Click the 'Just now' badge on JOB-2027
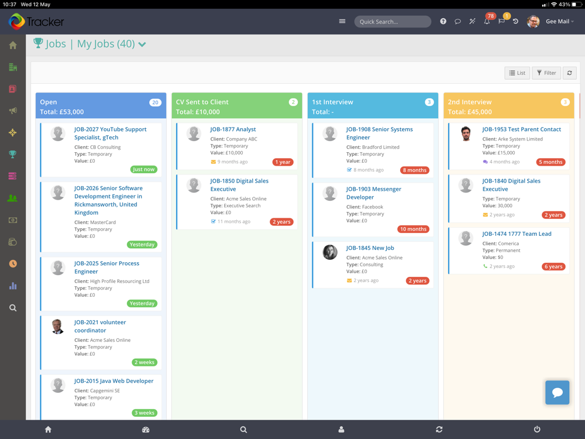 144,169
